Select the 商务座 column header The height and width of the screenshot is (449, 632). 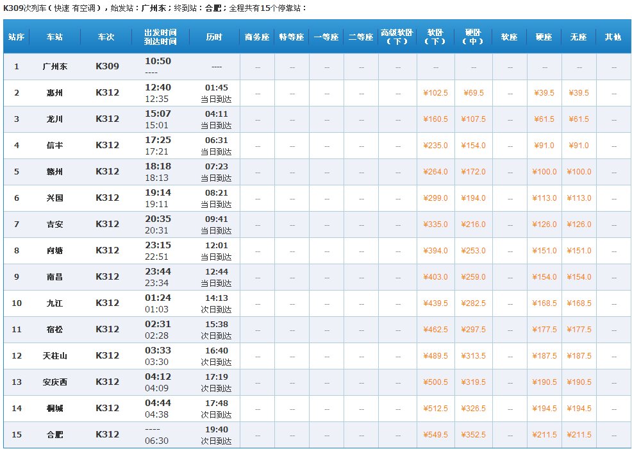[257, 37]
